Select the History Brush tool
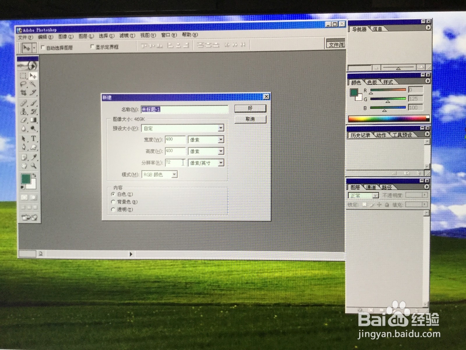Screen dimensions: 466x350 (33, 112)
